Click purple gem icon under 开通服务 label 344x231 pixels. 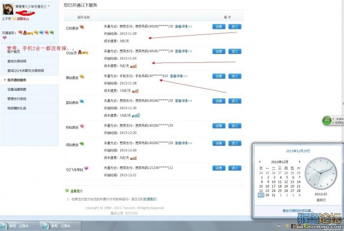(x=4, y=37)
